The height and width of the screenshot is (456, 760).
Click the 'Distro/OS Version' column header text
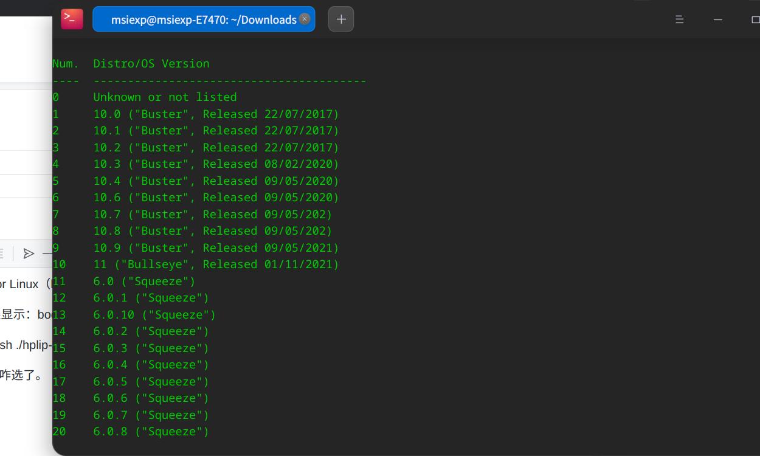151,63
